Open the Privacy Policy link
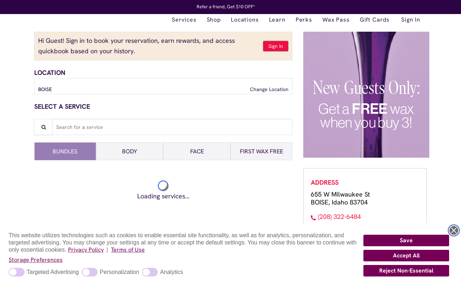This screenshot has height=288, width=461. 86,250
